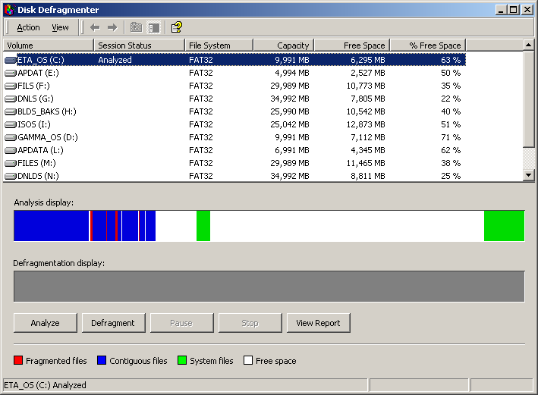Click the white Free space legend swatch
The width and height of the screenshot is (538, 395).
click(x=248, y=360)
